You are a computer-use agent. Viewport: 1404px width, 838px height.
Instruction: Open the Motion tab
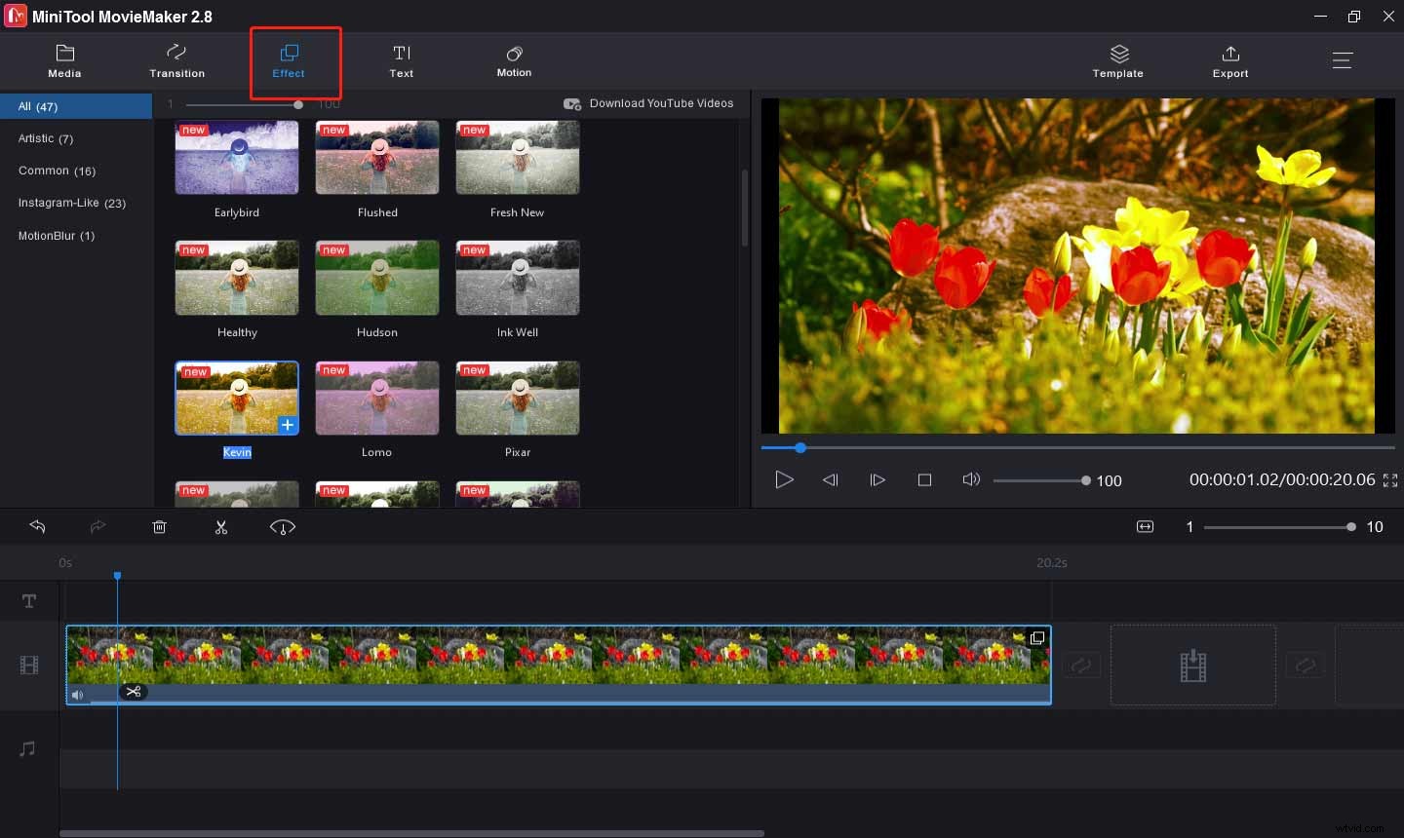(514, 60)
